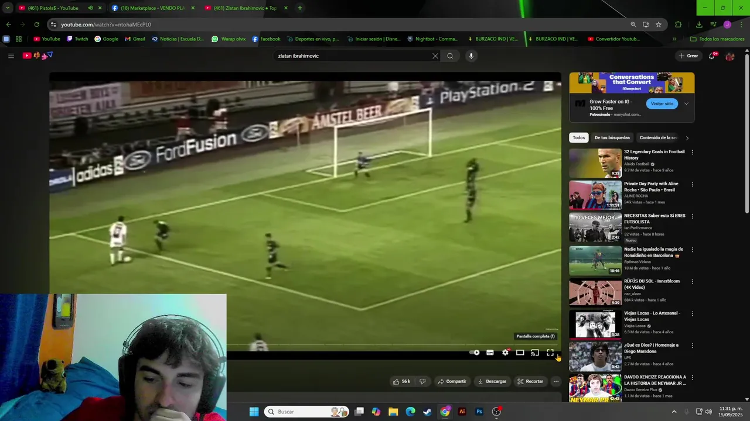Image resolution: width=750 pixels, height=421 pixels.
Task: Open options for Private Day Party video
Action: [692, 184]
